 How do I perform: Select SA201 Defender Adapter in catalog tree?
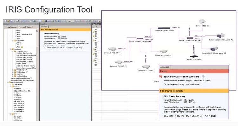(24, 34)
